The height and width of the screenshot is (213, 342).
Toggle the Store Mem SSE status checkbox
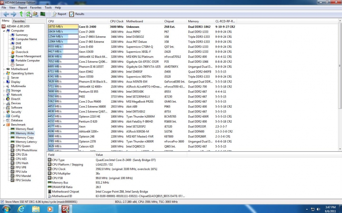3,202
